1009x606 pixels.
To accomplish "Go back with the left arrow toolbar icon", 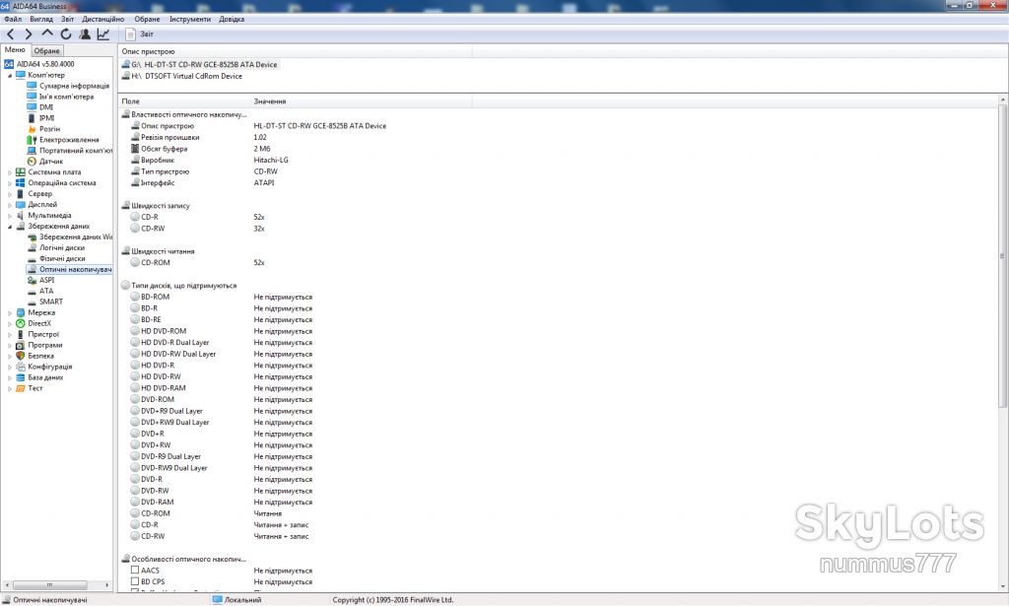I will 10,34.
